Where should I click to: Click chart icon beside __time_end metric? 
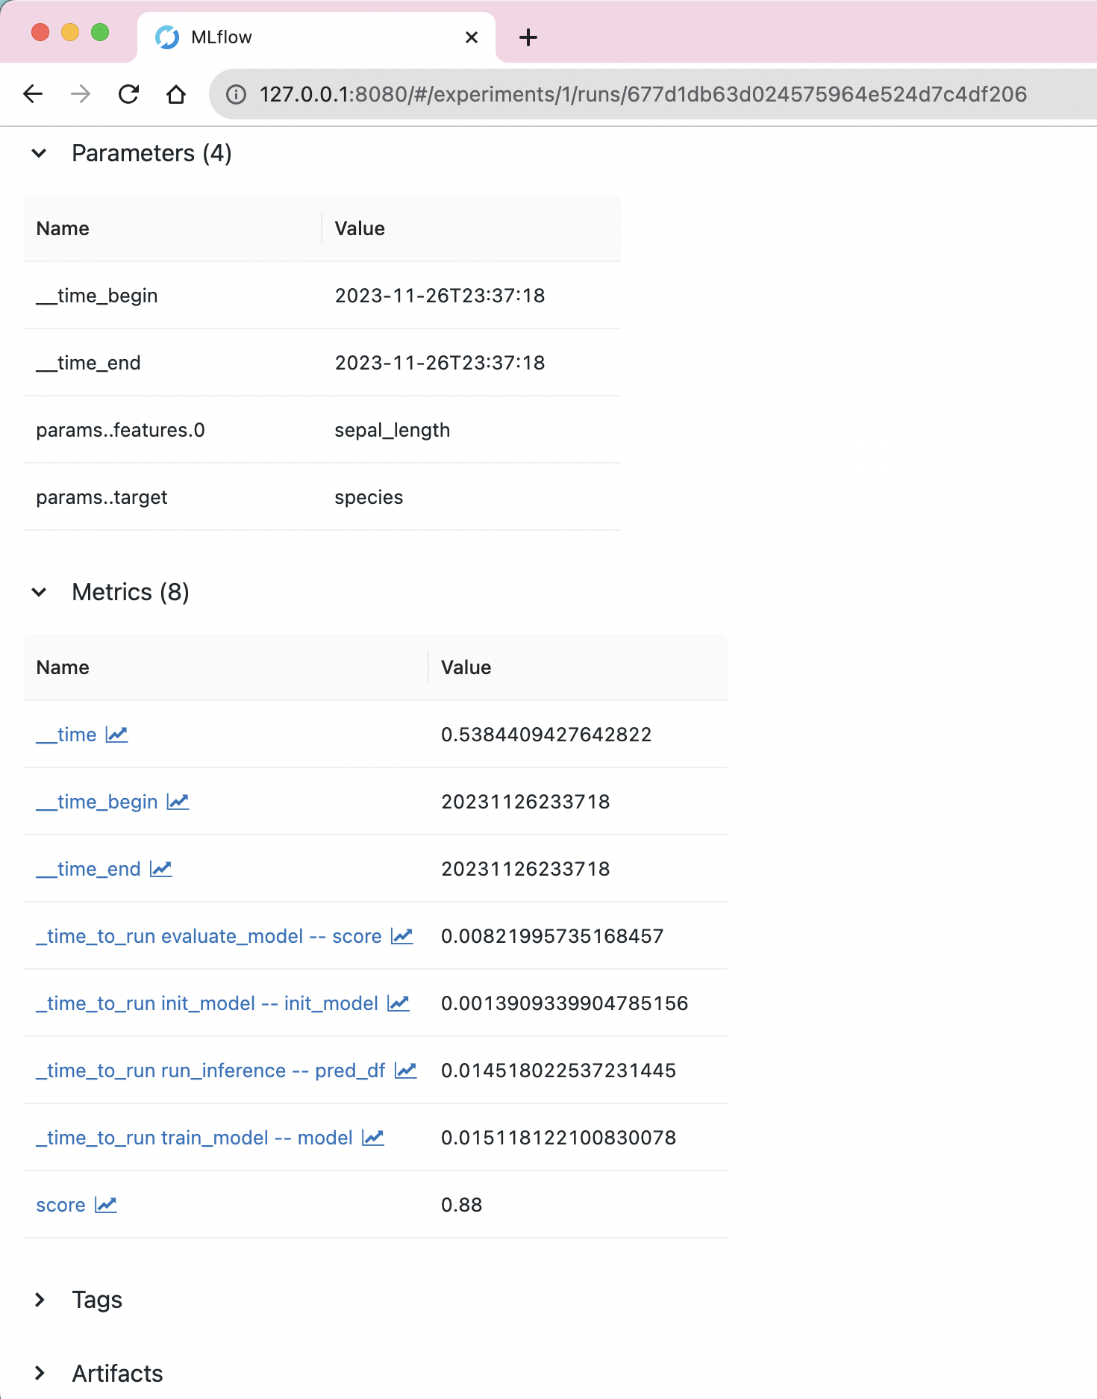(160, 869)
